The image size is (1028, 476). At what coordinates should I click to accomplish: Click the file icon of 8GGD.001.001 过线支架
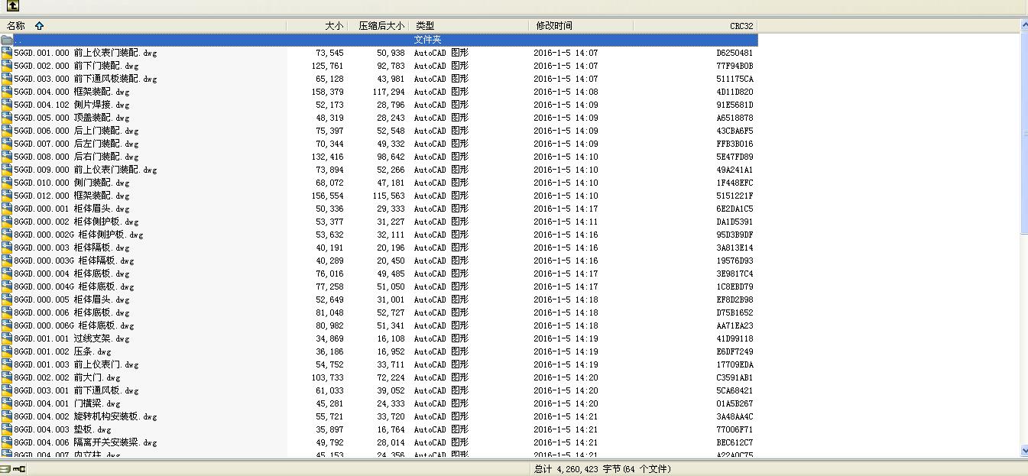pos(7,338)
